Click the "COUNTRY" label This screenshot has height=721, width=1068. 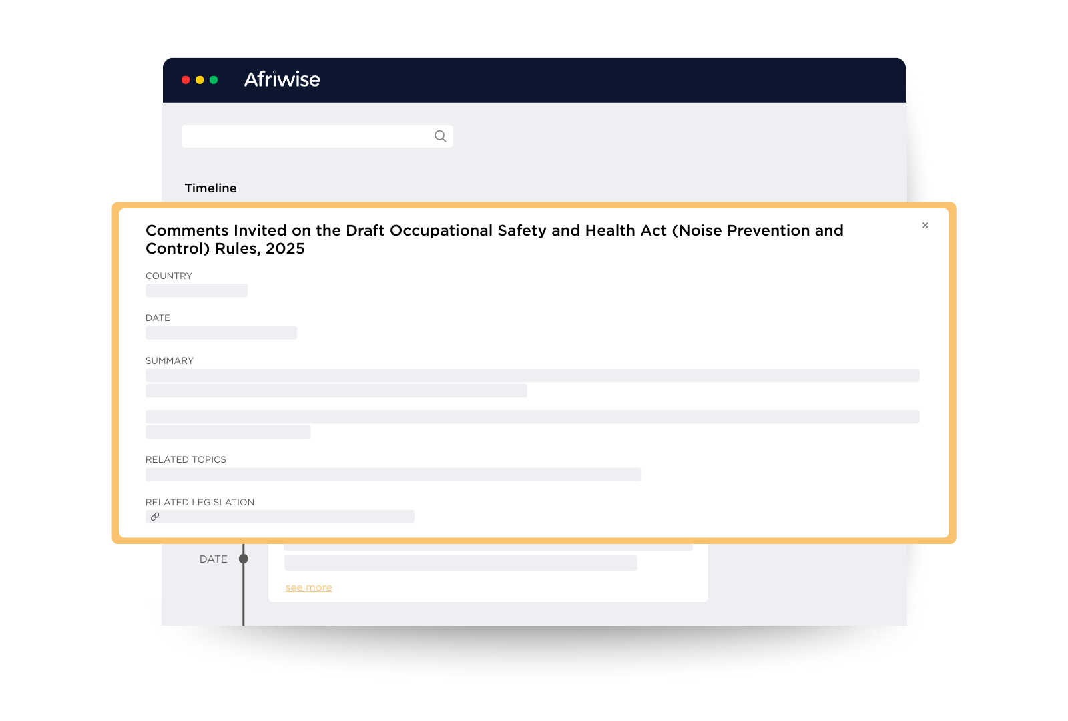click(x=169, y=276)
